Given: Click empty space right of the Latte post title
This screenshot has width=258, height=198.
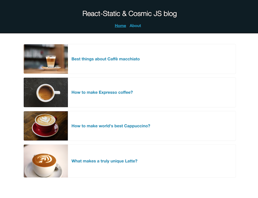Looking at the screenshot, I should click(x=186, y=161).
